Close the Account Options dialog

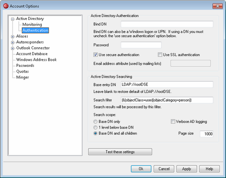coord(217,6)
